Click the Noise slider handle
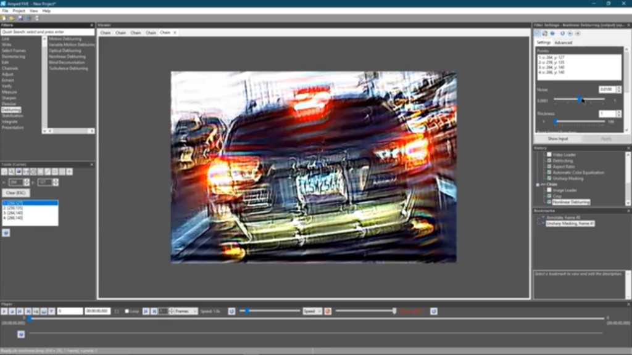The height and width of the screenshot is (355, 632). tap(580, 99)
